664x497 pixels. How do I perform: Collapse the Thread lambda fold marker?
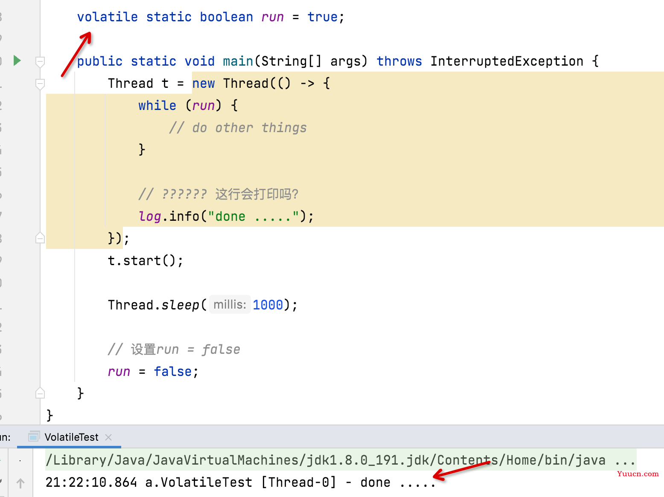point(40,84)
